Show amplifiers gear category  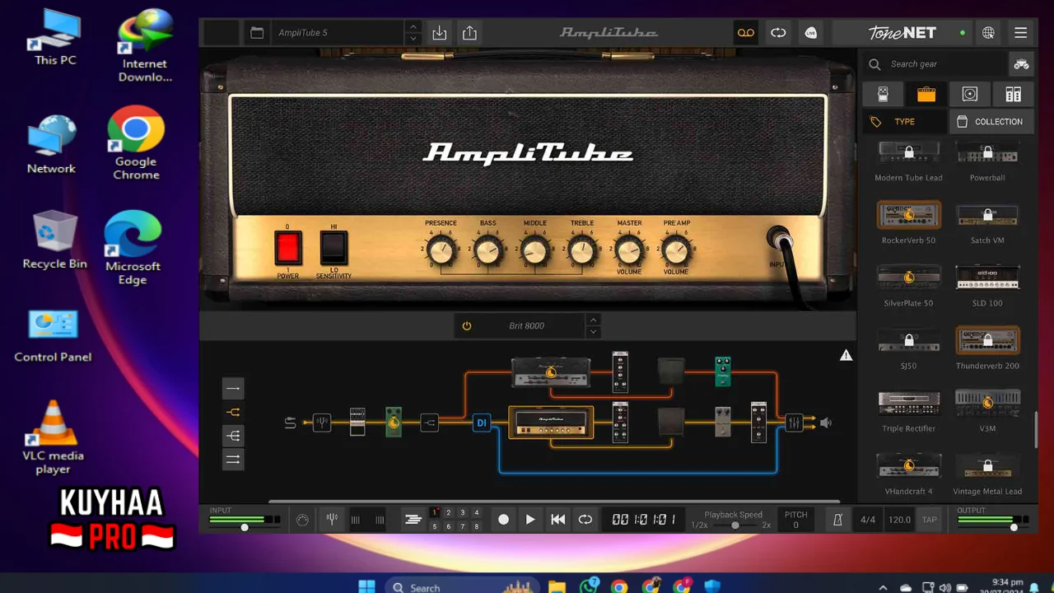click(x=926, y=95)
